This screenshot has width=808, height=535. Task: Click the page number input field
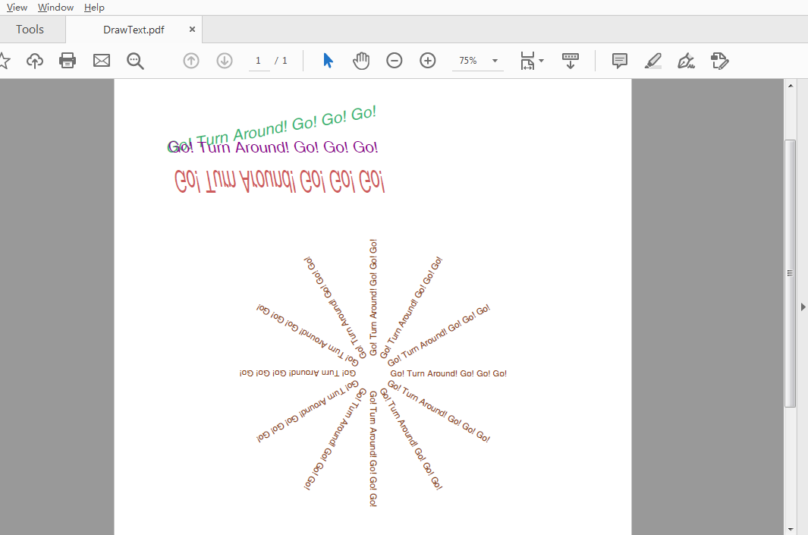point(259,61)
